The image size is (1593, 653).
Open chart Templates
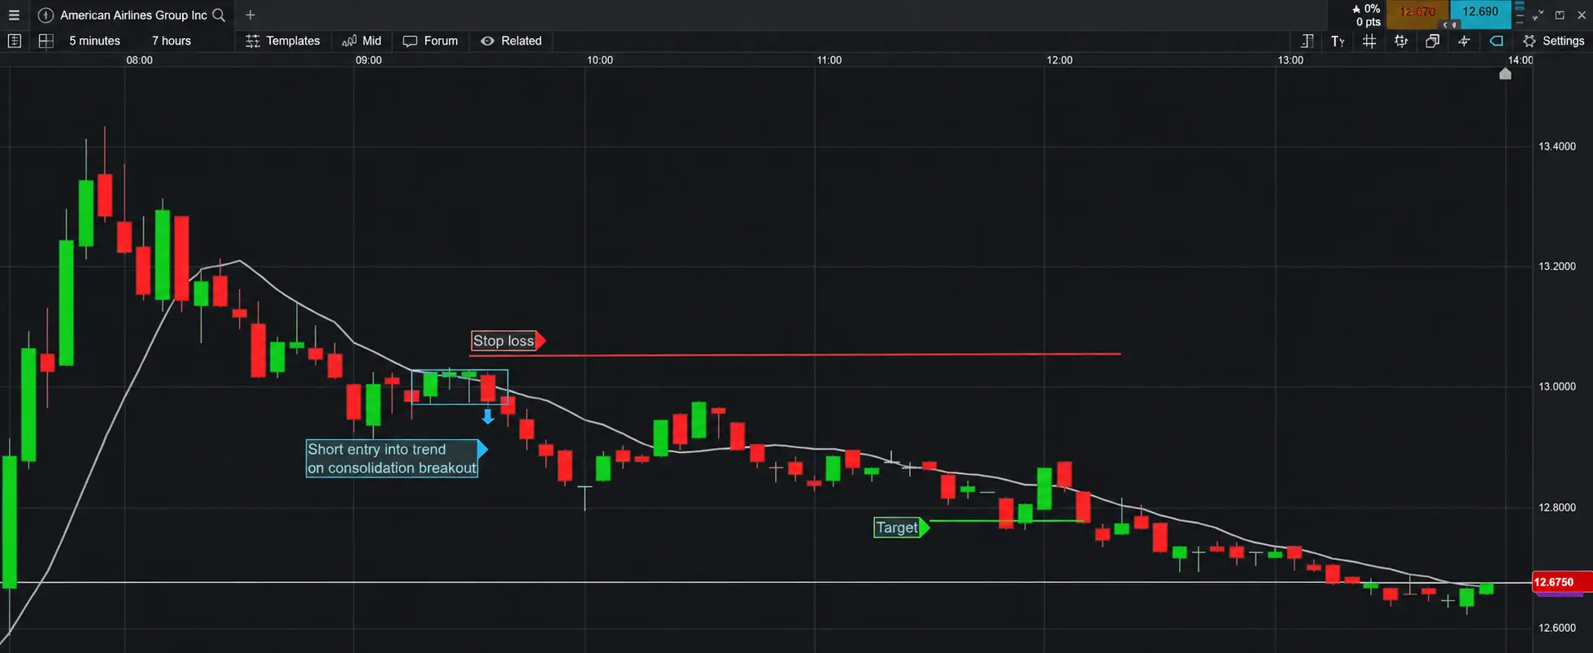[283, 41]
